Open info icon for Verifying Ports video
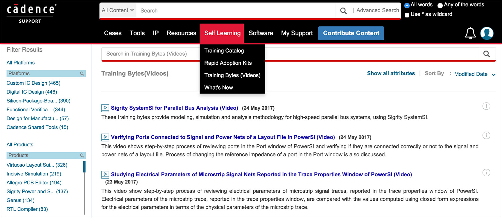Image resolution: width=502 pixels, height=218 pixels. tap(486, 135)
